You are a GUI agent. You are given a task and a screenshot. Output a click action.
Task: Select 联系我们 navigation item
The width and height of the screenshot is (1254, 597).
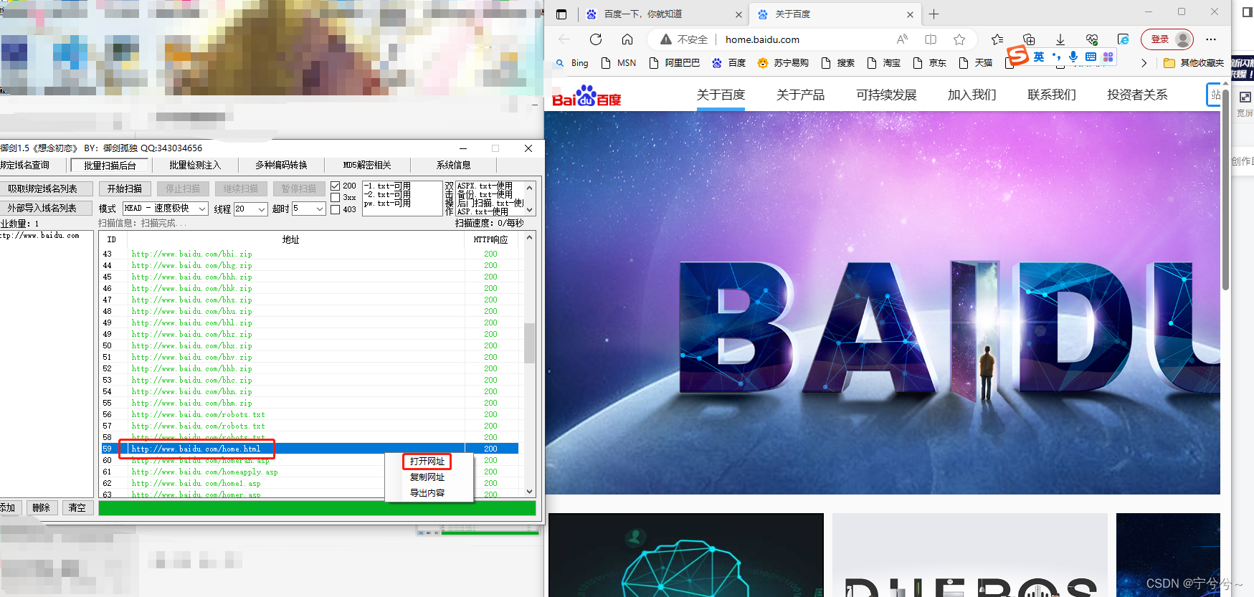1051,95
